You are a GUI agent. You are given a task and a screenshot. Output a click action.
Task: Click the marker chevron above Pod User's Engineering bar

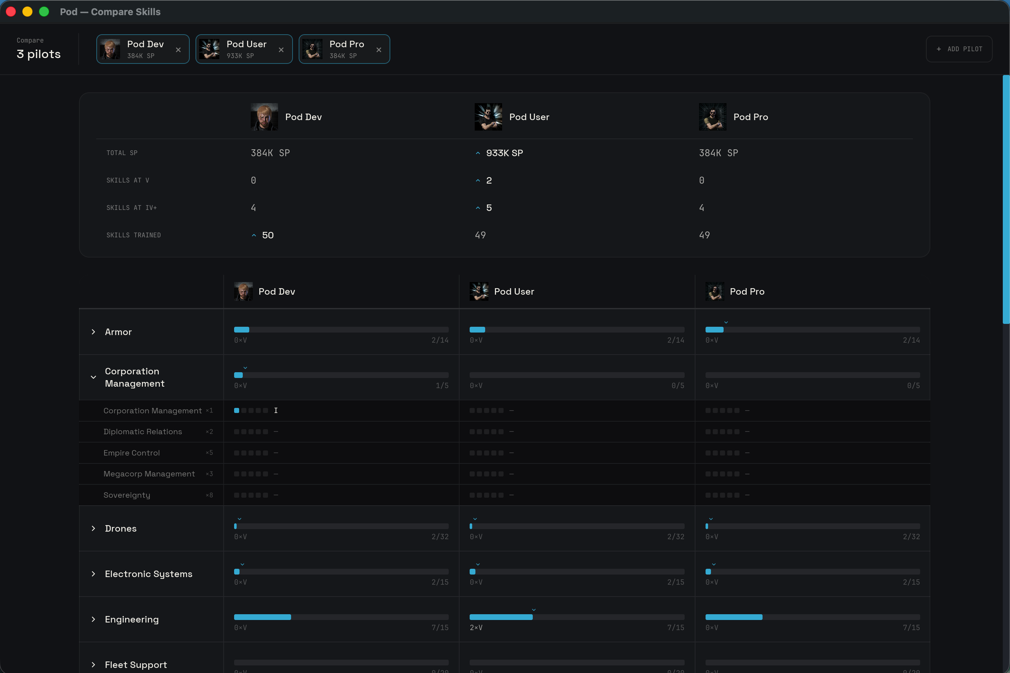(x=533, y=610)
